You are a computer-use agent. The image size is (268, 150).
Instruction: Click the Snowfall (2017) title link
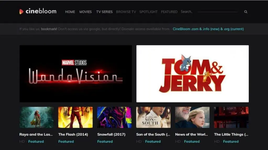point(111,135)
